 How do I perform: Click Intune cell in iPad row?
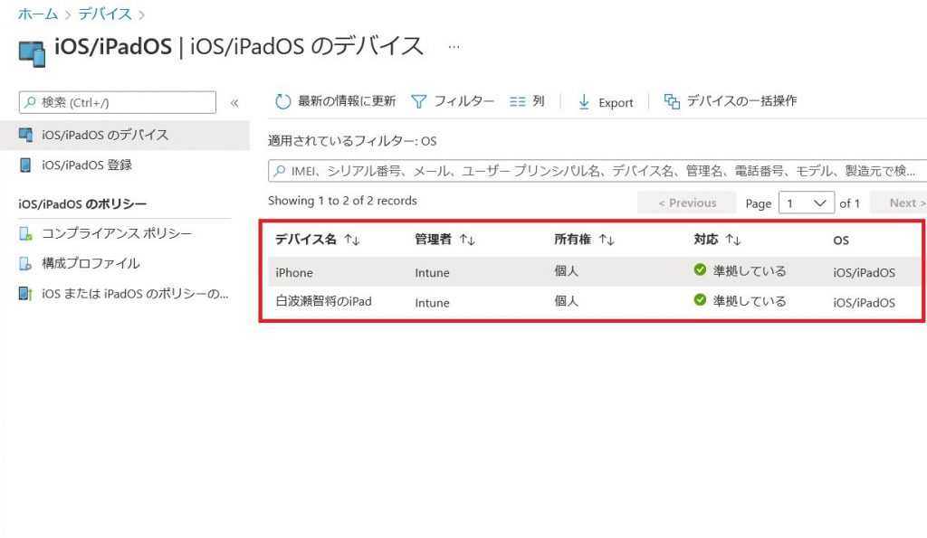(x=432, y=303)
